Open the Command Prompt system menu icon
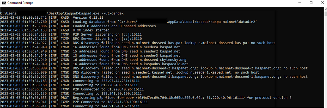The image size is (327, 108). point(4,3)
